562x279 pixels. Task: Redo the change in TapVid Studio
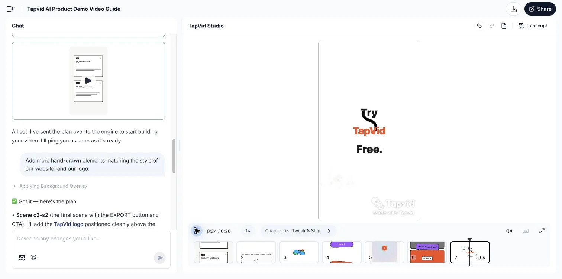point(492,26)
